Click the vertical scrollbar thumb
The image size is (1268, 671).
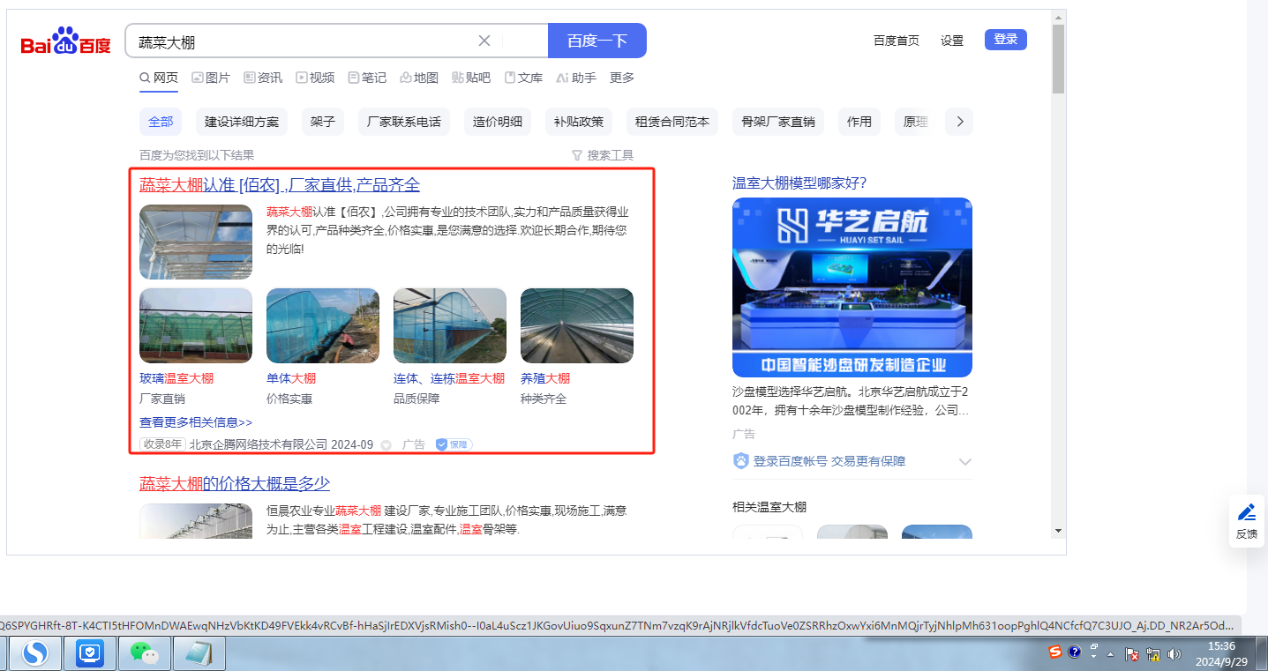tap(1059, 59)
